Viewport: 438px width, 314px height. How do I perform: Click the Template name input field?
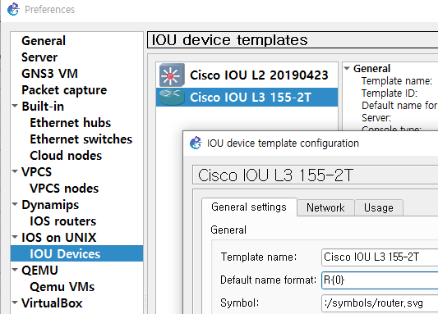point(380,257)
